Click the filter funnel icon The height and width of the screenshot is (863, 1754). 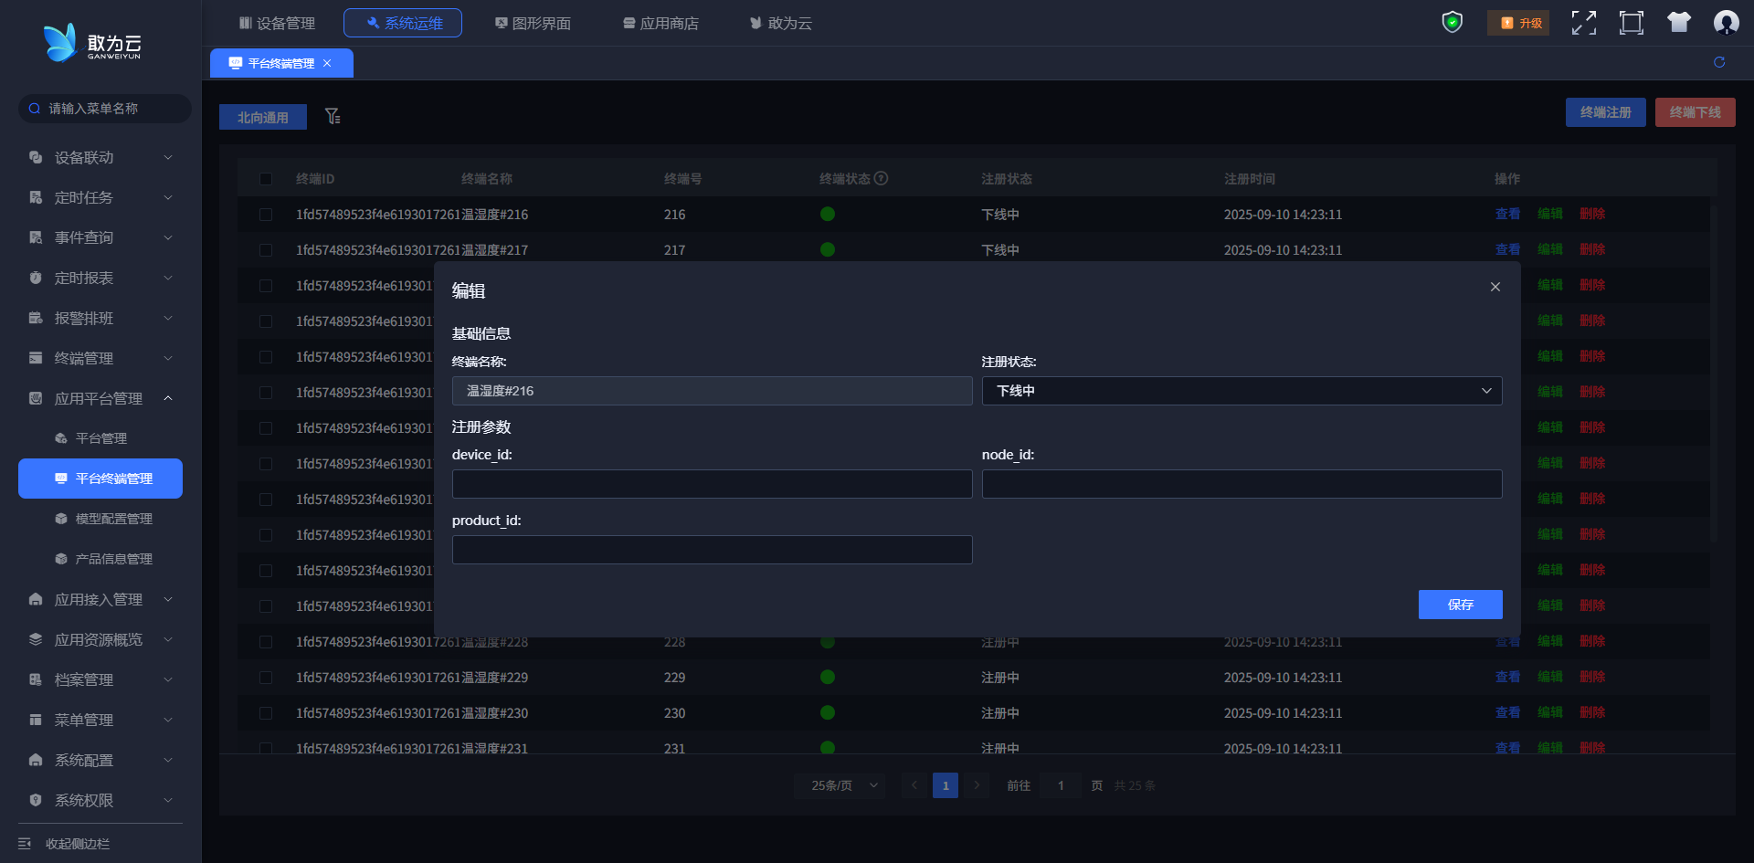pos(333,117)
